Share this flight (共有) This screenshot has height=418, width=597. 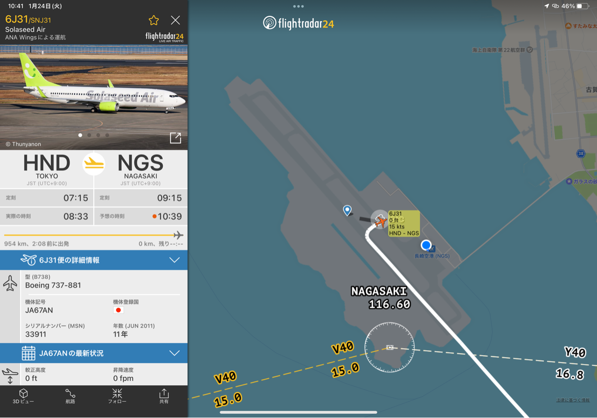coord(164,396)
